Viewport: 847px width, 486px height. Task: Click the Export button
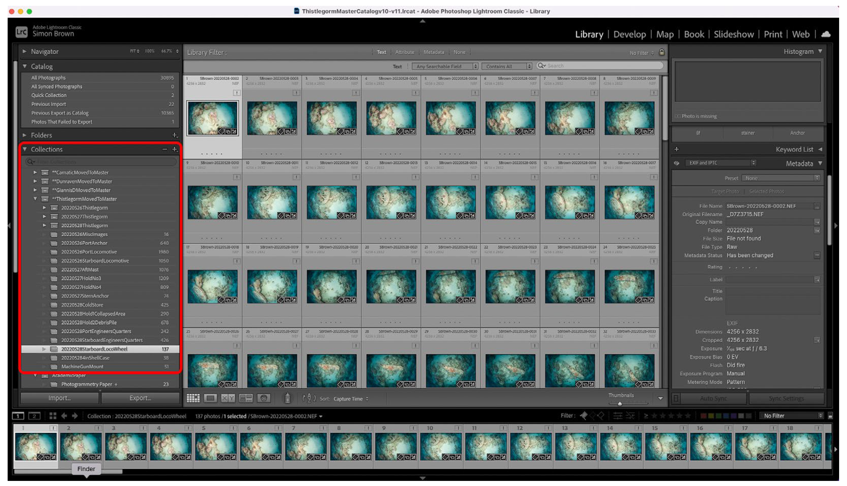[140, 398]
